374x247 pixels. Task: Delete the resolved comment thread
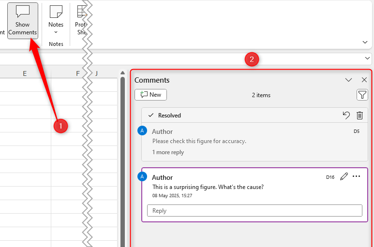(x=359, y=115)
